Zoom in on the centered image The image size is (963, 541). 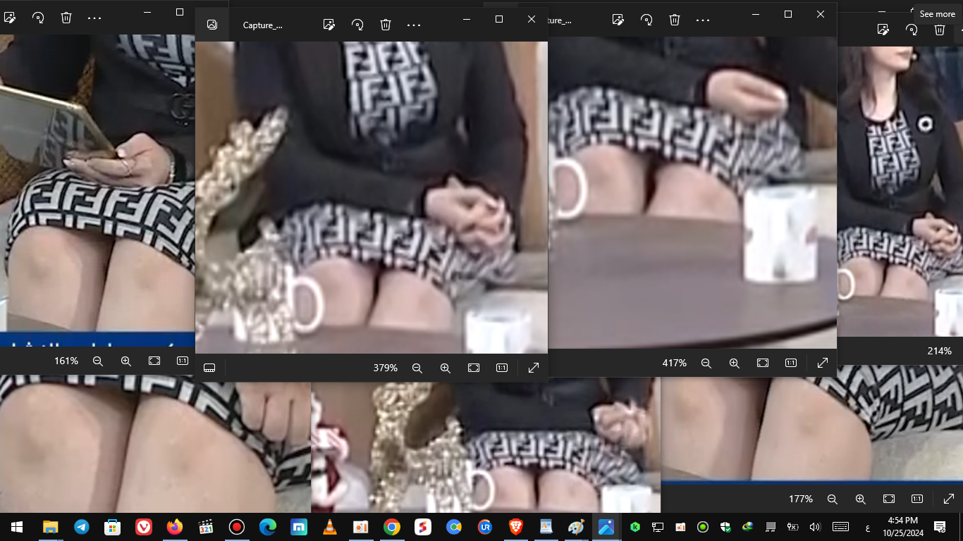tap(445, 367)
